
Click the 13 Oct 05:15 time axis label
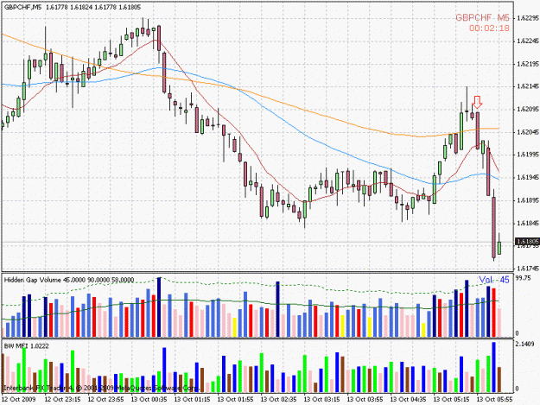pos(451,400)
